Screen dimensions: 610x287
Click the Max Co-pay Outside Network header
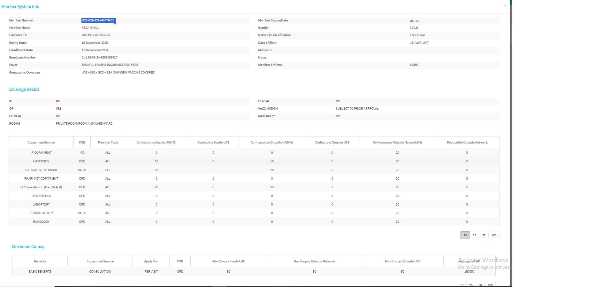pos(314,261)
